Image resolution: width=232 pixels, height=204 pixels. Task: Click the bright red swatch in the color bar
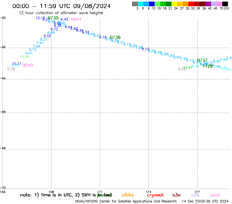(x=191, y=4)
